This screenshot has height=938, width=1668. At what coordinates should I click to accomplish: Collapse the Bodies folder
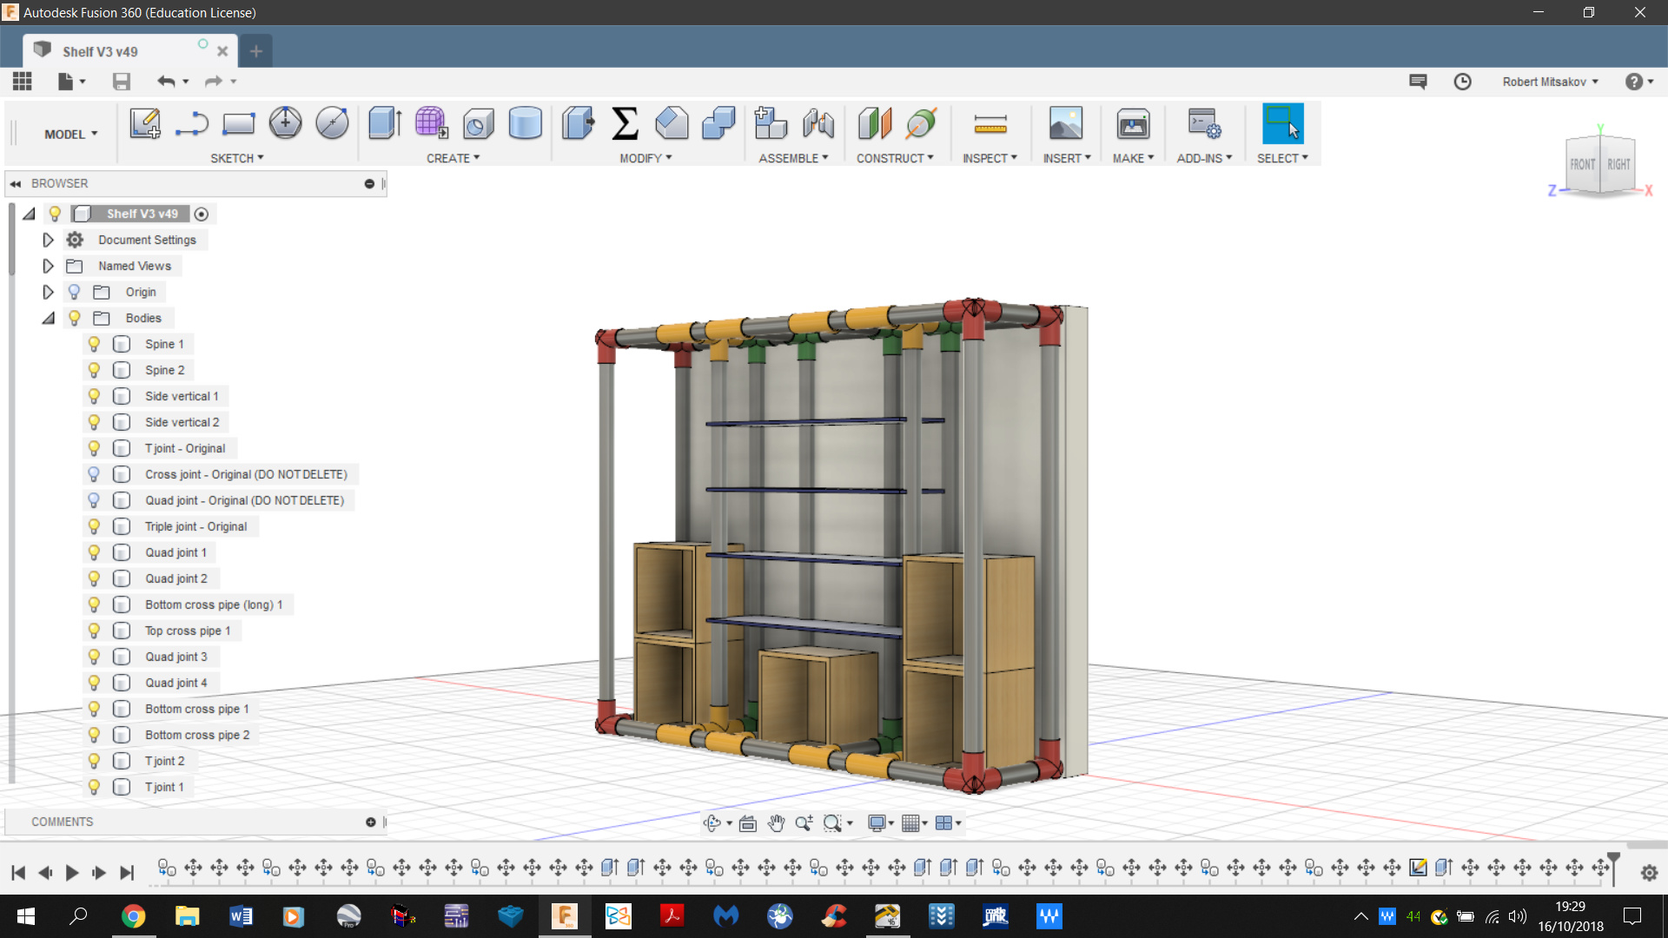coord(49,318)
